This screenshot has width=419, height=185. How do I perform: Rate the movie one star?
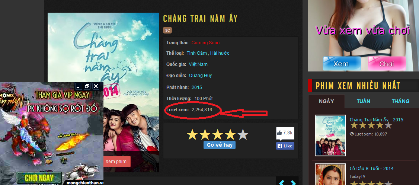pyautogui.click(x=192, y=134)
